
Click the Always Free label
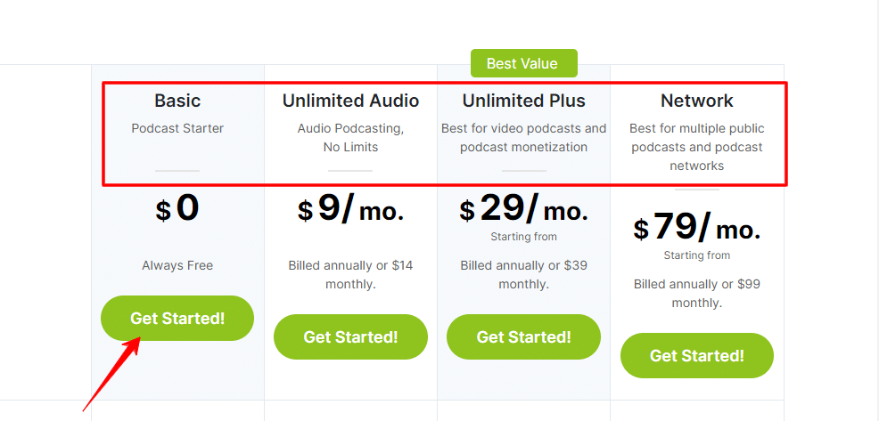pyautogui.click(x=177, y=265)
